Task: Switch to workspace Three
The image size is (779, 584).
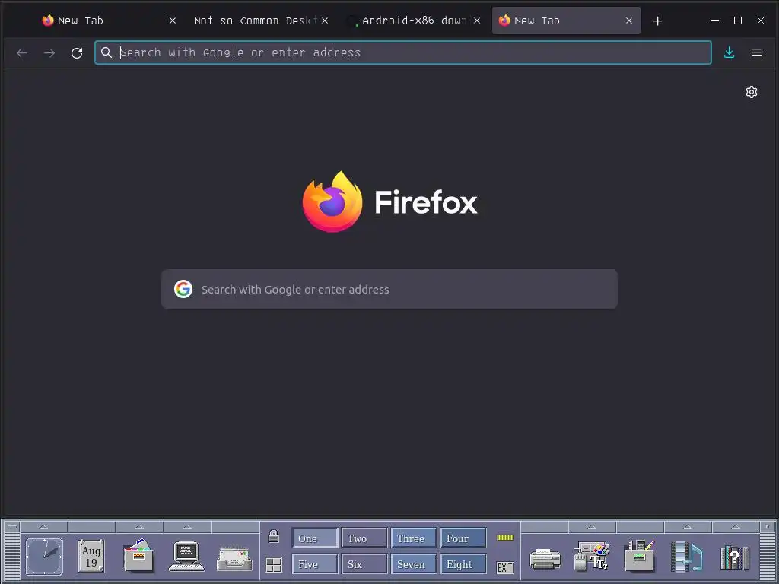Action: (414, 538)
